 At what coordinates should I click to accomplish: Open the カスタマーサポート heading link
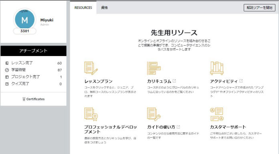click(x=228, y=127)
